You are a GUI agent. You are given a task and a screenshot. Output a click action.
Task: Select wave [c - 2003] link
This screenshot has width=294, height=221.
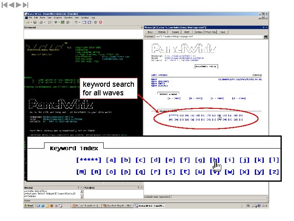click(217, 98)
